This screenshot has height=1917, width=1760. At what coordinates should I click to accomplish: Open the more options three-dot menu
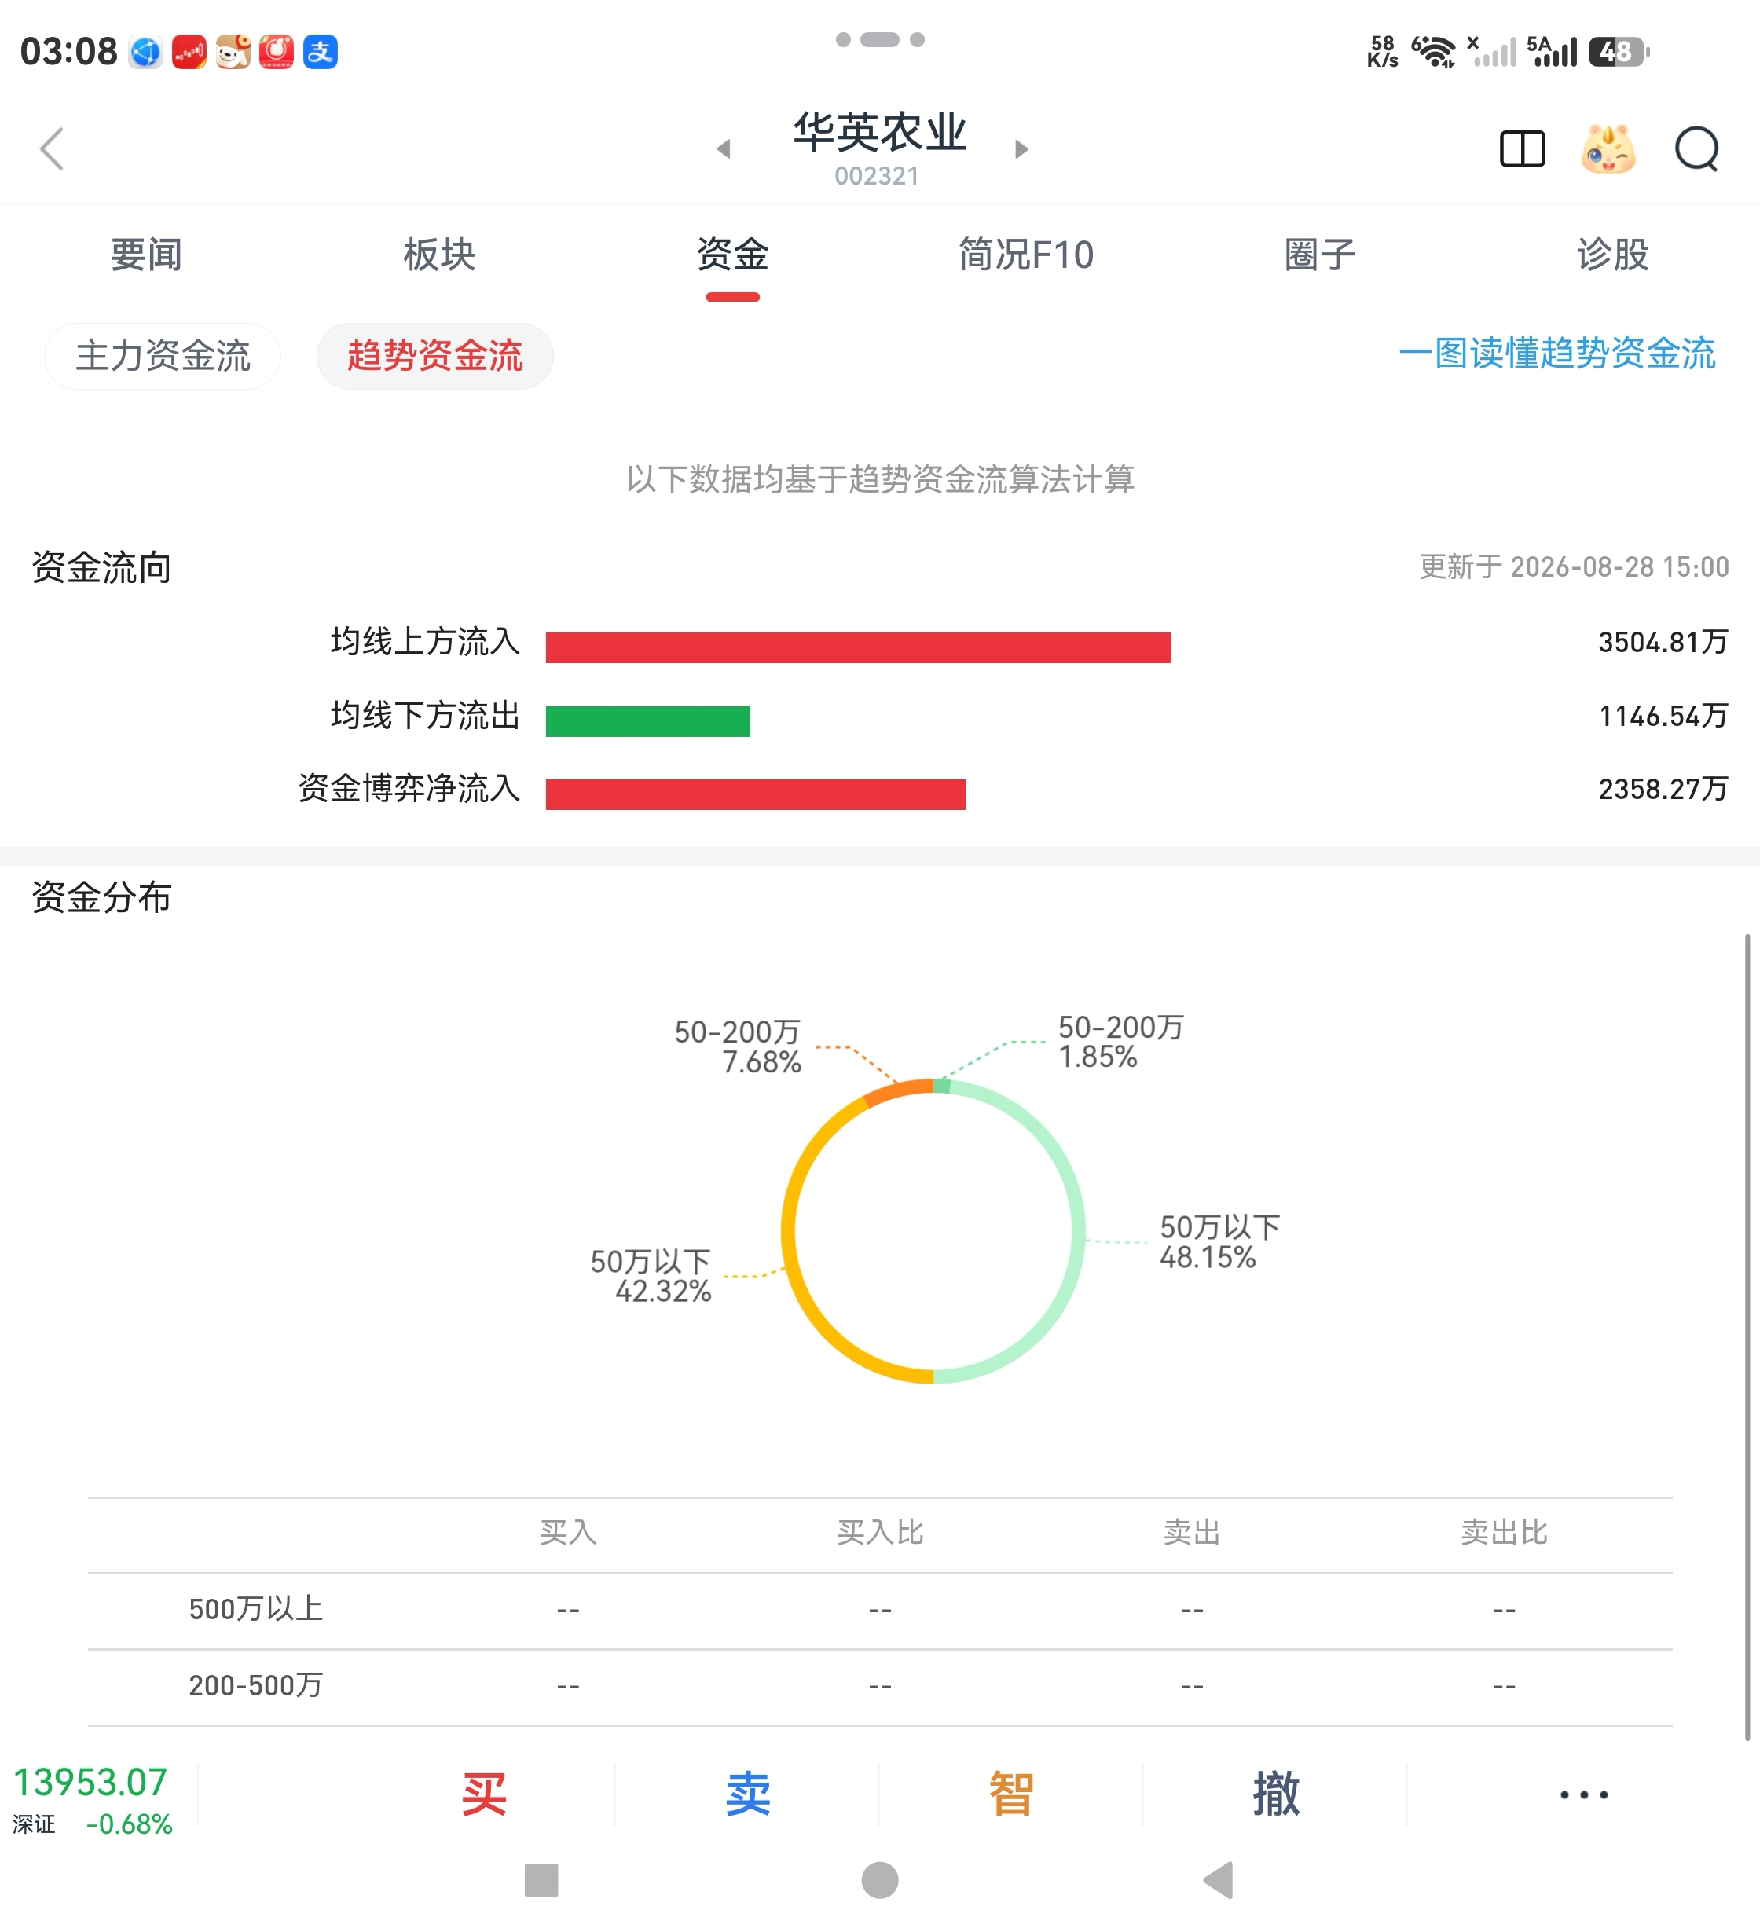(x=1583, y=1794)
